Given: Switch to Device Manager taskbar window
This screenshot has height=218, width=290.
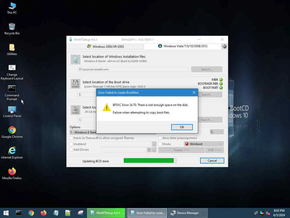Looking at the screenshot, I should (x=188, y=213).
